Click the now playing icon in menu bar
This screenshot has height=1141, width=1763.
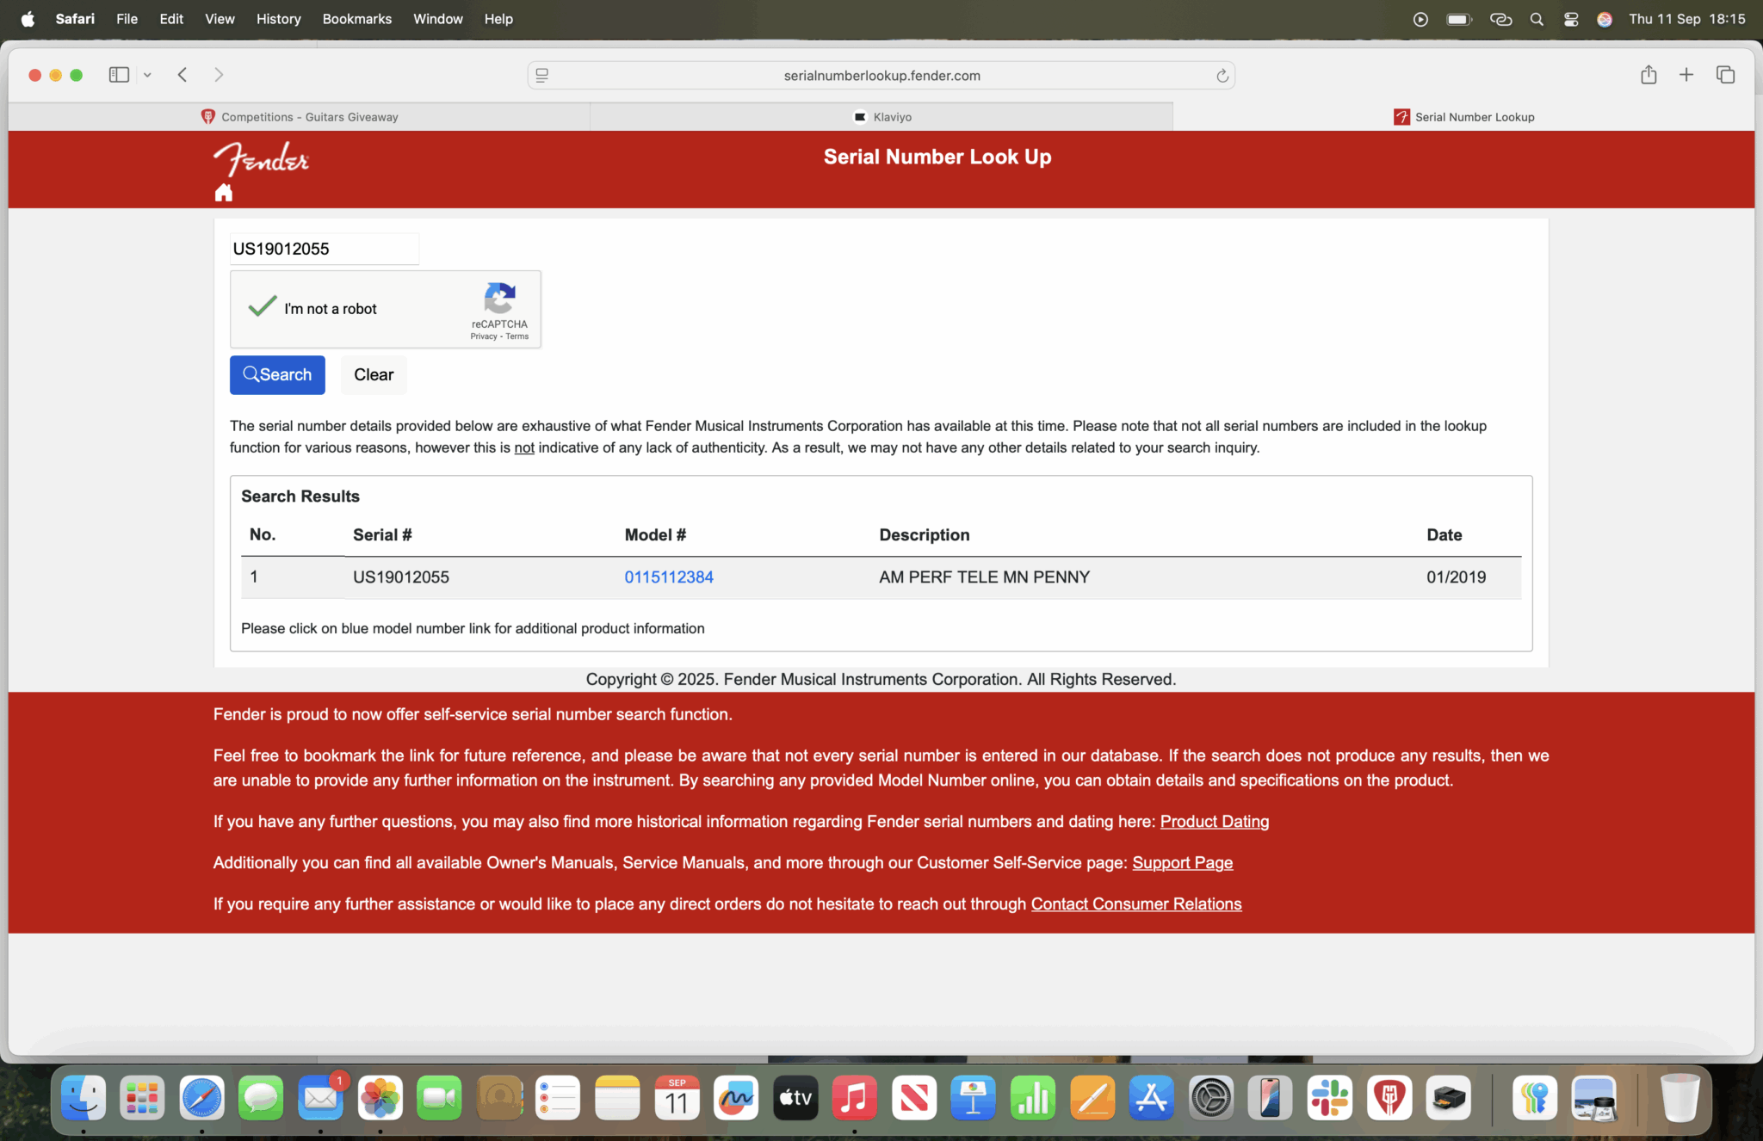(x=1420, y=19)
